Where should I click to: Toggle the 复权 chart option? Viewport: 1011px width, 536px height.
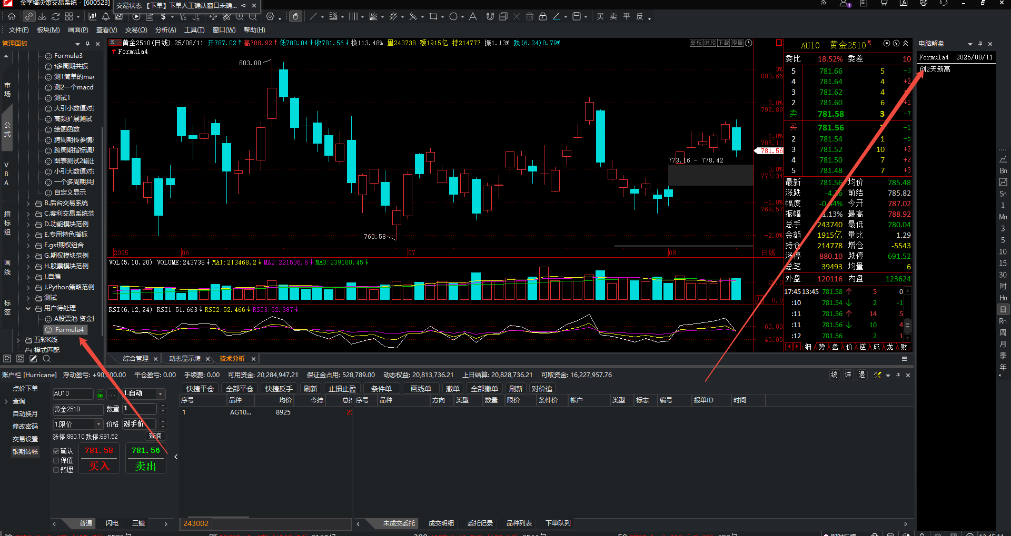696,43
